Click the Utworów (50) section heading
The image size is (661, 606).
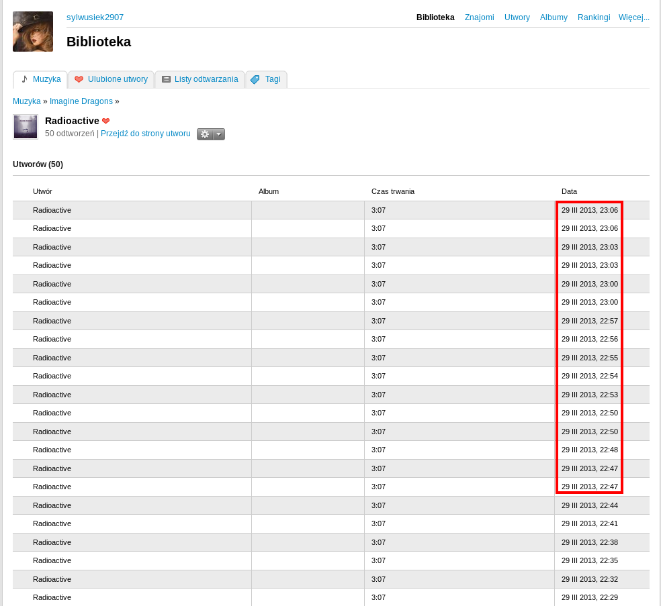click(x=38, y=164)
